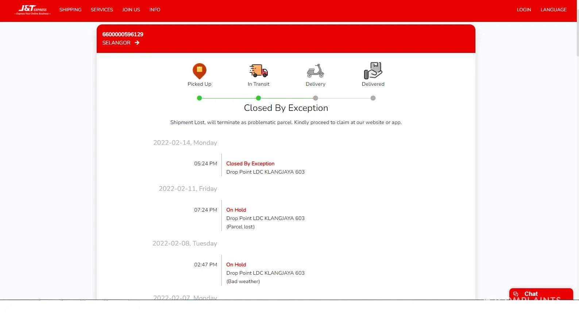Click the Delivered hand-parcel icon

click(x=373, y=70)
